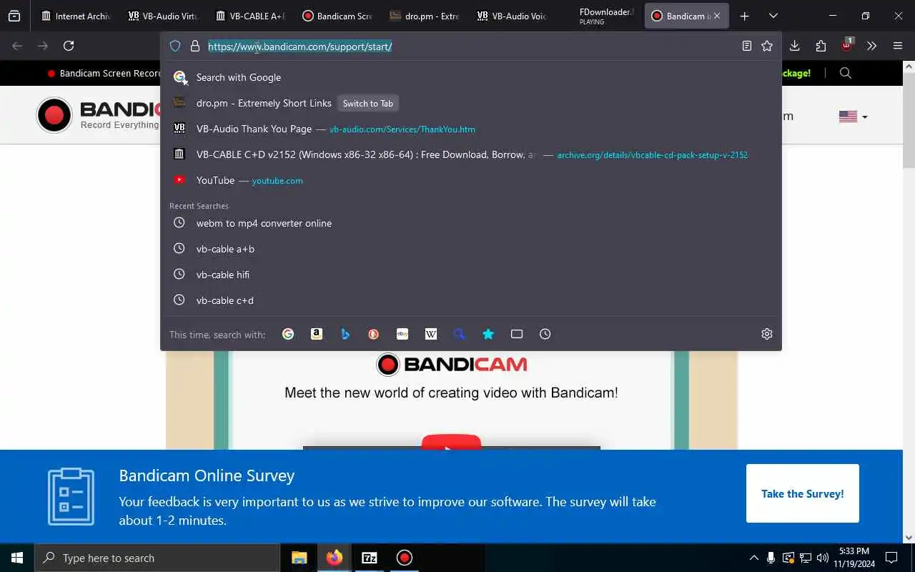Search open tabs icon
915x572 pixels.
coord(517,334)
